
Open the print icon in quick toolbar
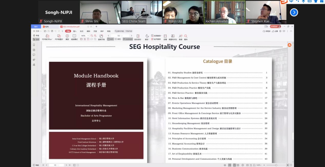52,31
